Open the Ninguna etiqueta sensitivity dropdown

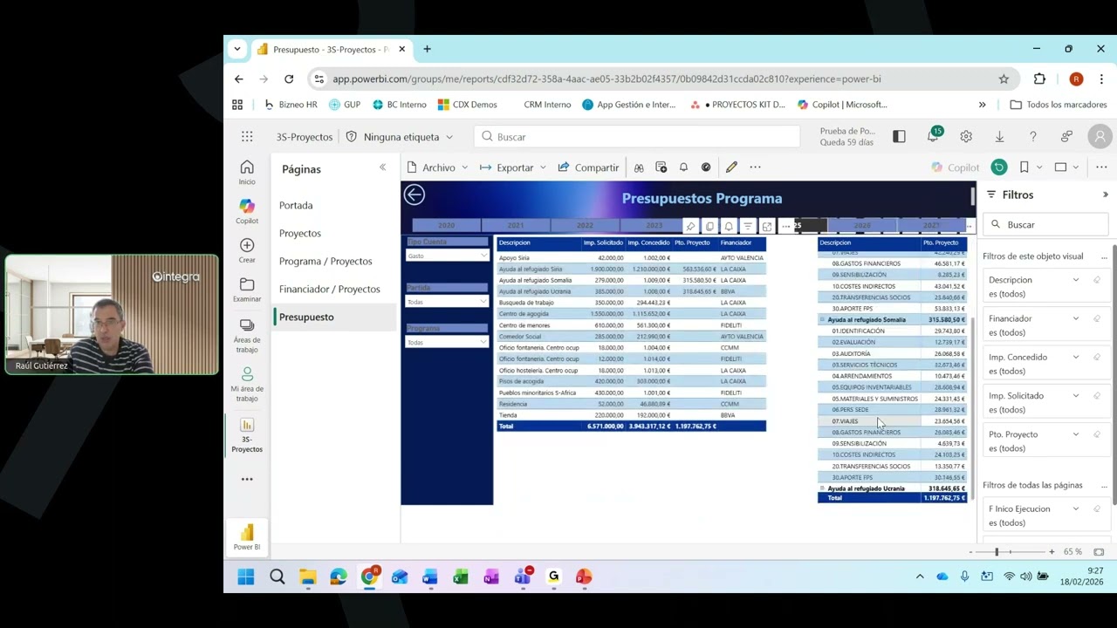tap(400, 137)
